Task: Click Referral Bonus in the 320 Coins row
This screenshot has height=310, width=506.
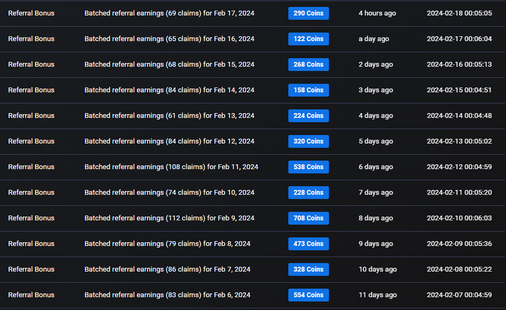Action: [x=32, y=141]
